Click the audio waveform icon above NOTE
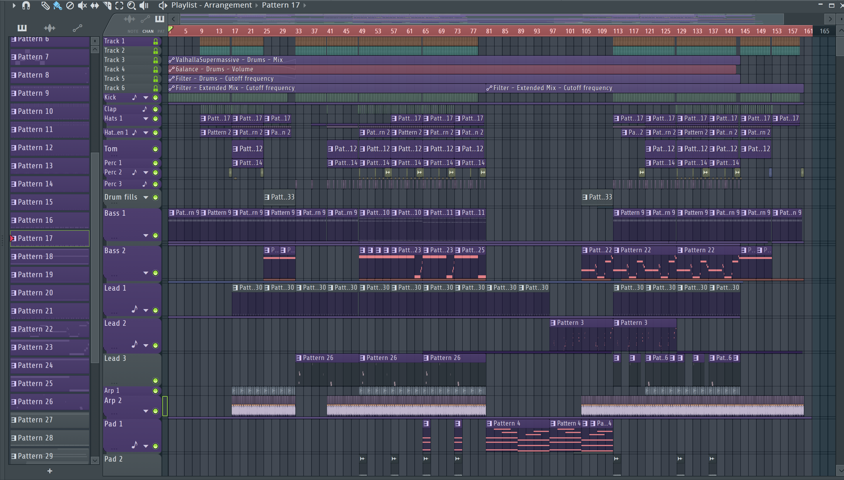 (129, 19)
